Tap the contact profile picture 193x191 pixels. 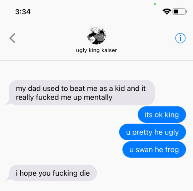click(x=96, y=36)
